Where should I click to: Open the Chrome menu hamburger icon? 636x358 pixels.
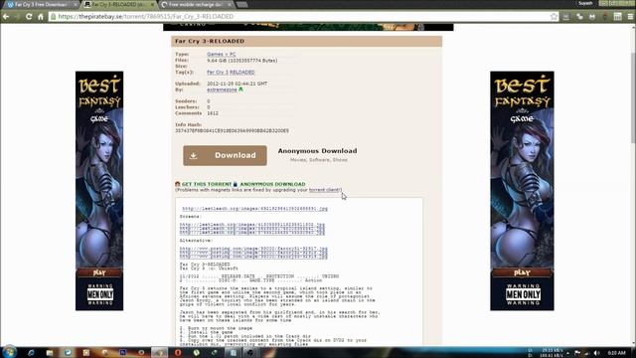630,17
